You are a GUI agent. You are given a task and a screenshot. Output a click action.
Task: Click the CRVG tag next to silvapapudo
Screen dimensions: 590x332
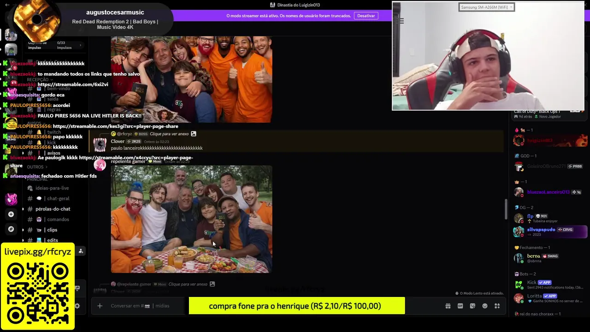[x=565, y=230]
